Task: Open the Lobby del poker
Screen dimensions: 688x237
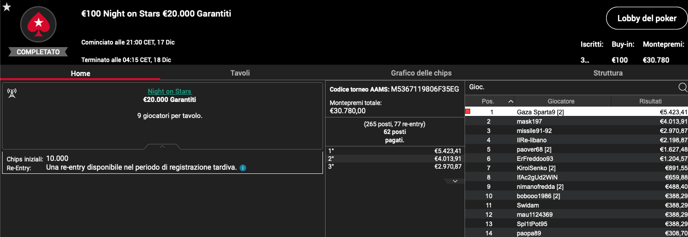Action: pyautogui.click(x=647, y=18)
